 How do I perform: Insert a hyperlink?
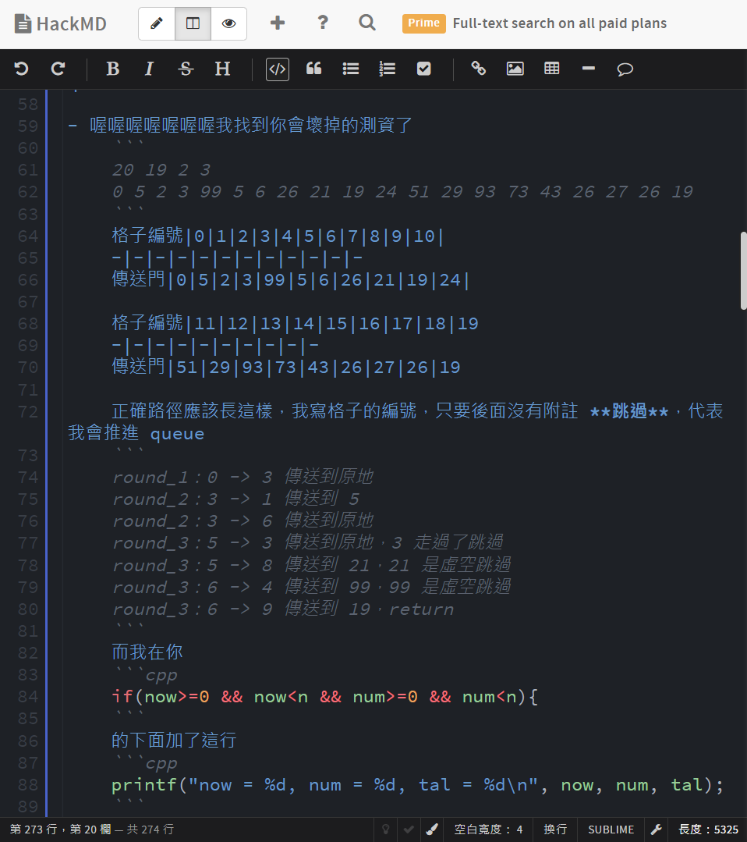tap(479, 69)
